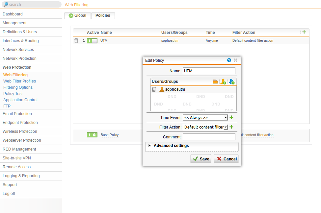Click the add new group icon

pos(231,82)
